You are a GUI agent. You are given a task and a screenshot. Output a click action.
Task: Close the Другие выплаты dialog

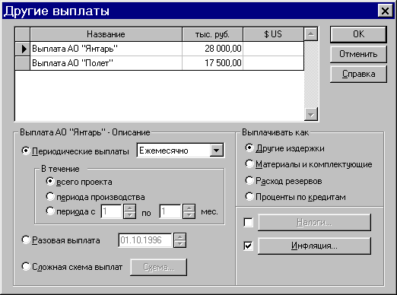click(x=385, y=11)
